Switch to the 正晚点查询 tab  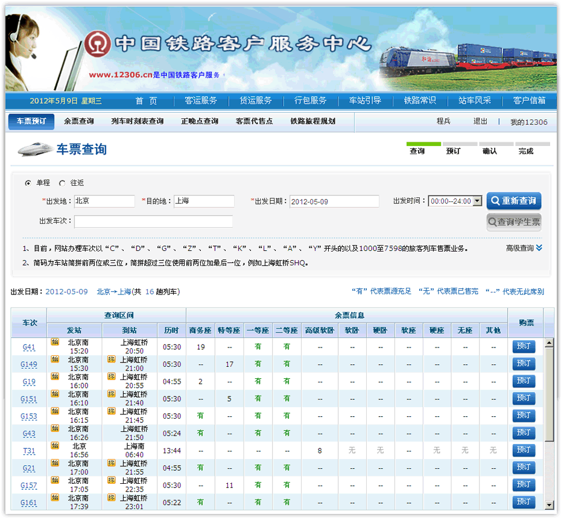pyautogui.click(x=200, y=121)
